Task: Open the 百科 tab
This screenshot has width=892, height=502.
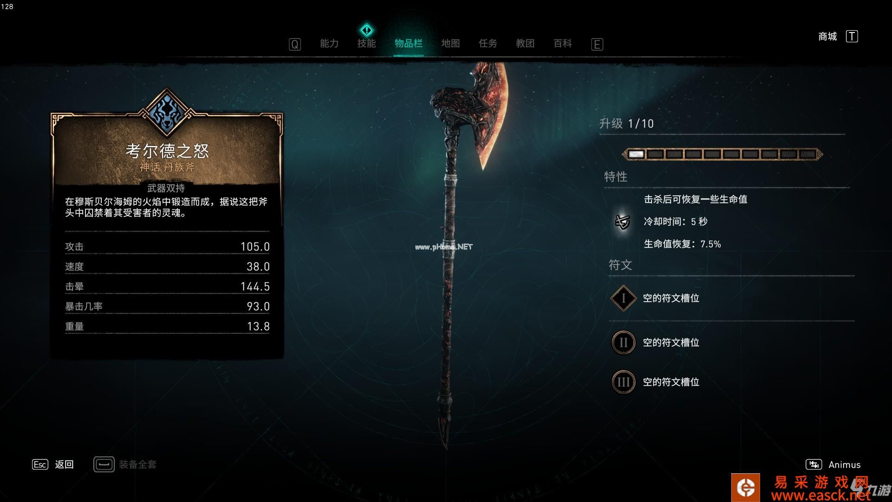Action: (562, 44)
